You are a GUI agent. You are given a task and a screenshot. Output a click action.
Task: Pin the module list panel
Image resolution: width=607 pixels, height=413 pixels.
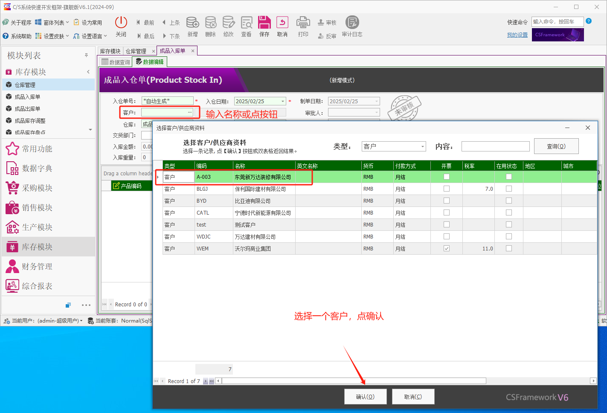[x=86, y=55]
